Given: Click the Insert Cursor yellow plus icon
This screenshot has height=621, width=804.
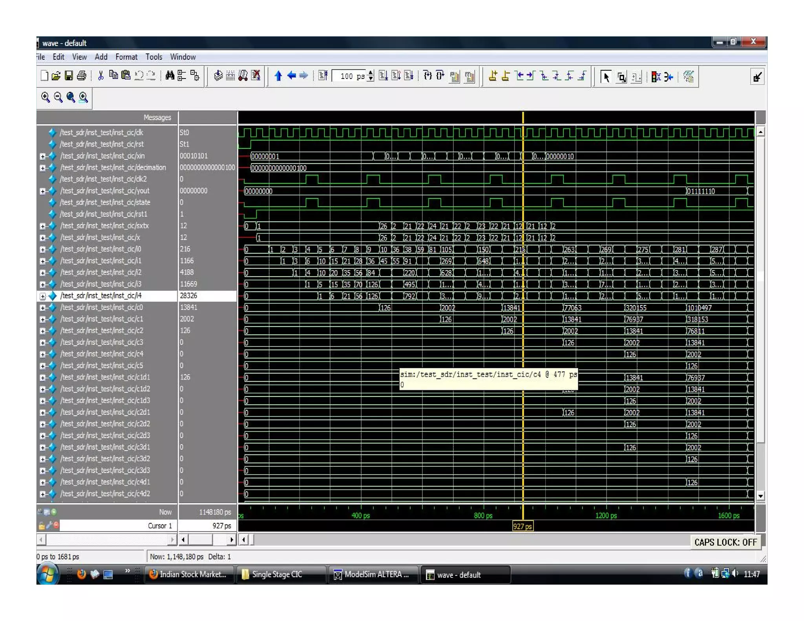Looking at the screenshot, I should coord(493,76).
